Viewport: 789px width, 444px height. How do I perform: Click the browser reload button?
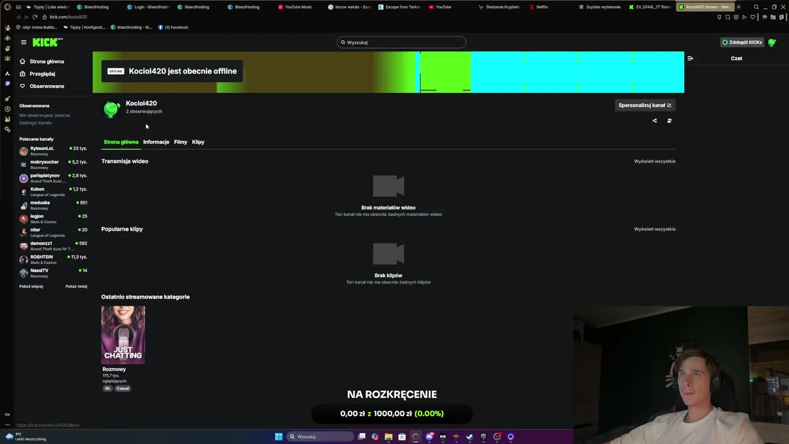click(35, 17)
